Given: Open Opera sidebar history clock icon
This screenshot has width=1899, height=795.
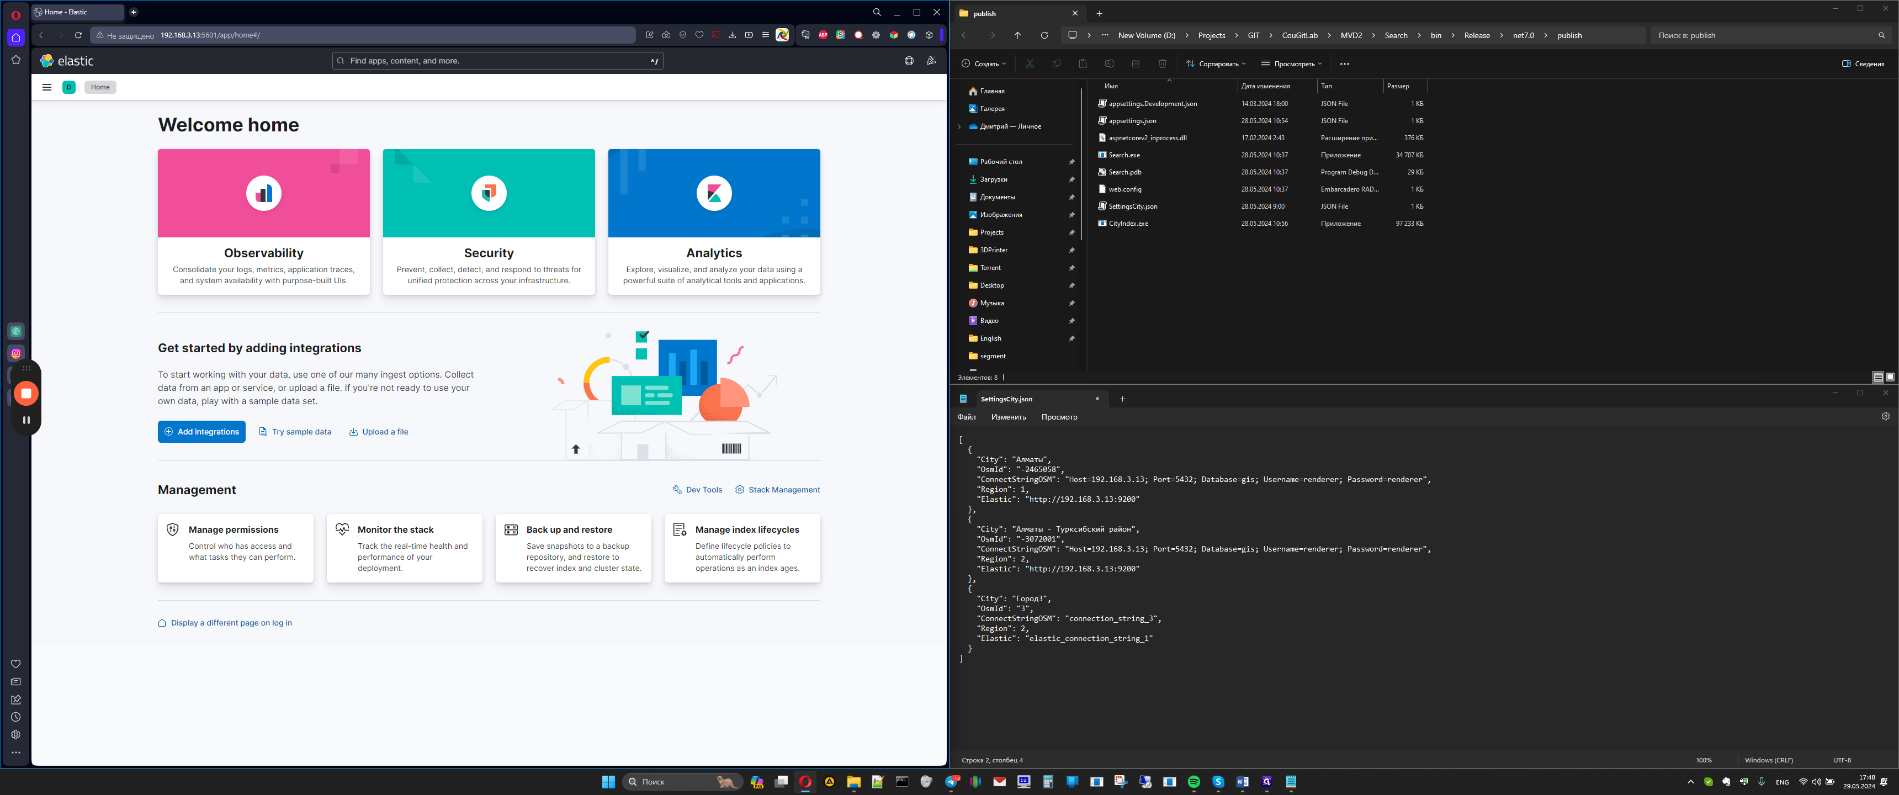Looking at the screenshot, I should click(x=15, y=717).
